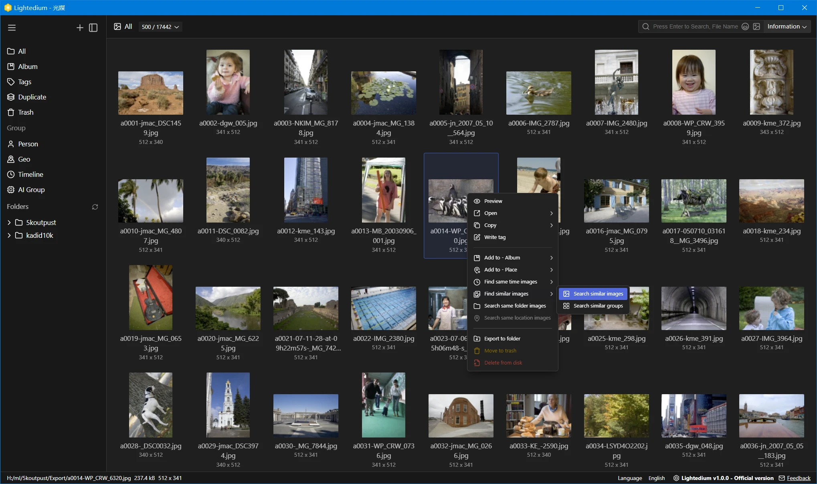817x484 pixels.
Task: Open the 500 / 17442 count dropdown
Action: 160,27
